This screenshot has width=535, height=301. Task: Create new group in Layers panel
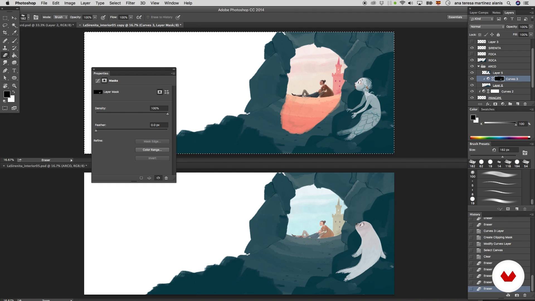510,104
